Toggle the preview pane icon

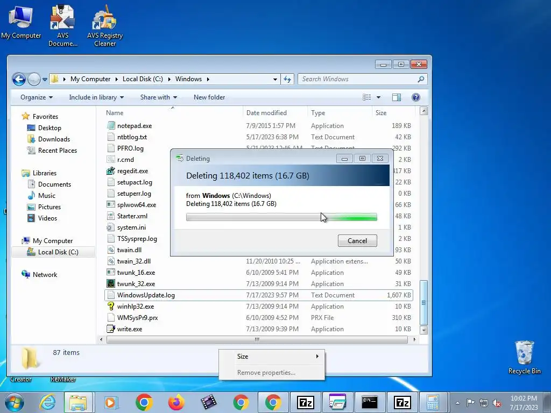click(x=397, y=97)
